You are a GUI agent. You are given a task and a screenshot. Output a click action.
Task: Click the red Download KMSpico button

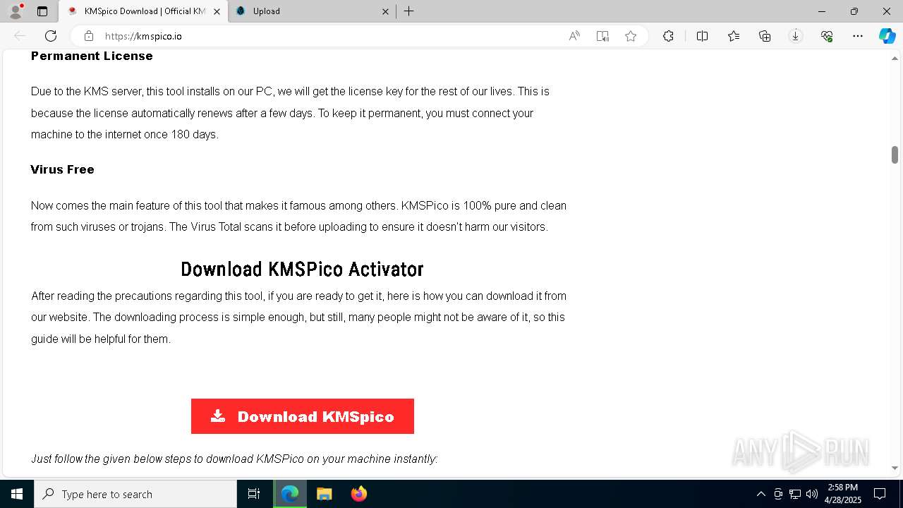point(303,416)
